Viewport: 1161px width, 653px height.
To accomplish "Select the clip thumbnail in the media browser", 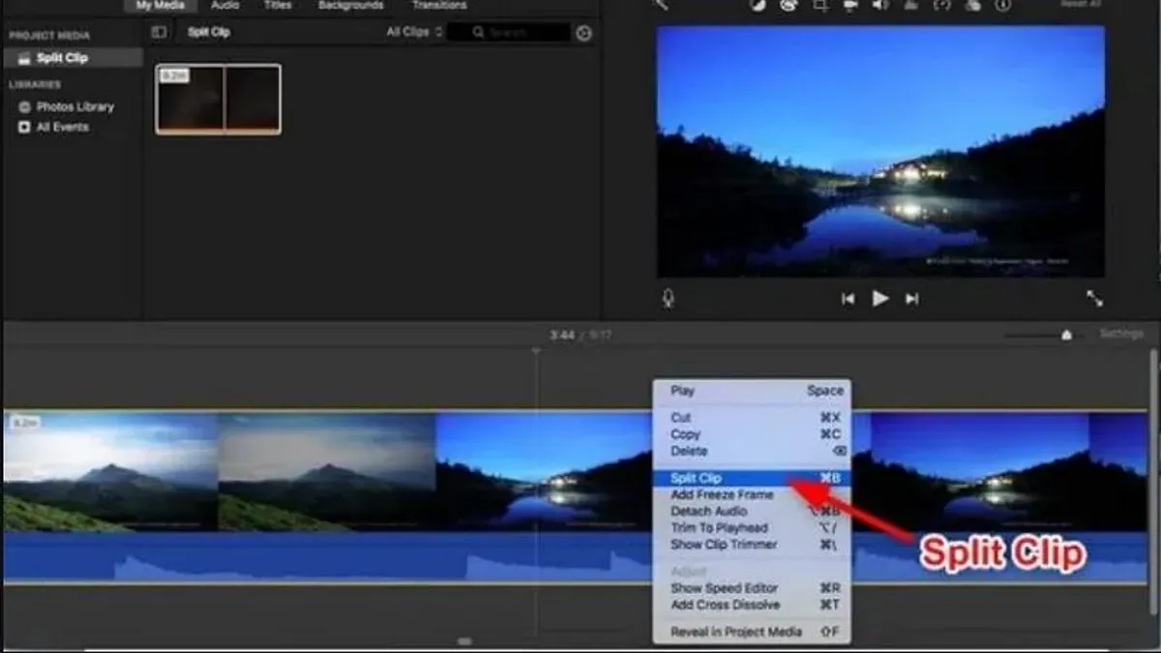I will [219, 99].
